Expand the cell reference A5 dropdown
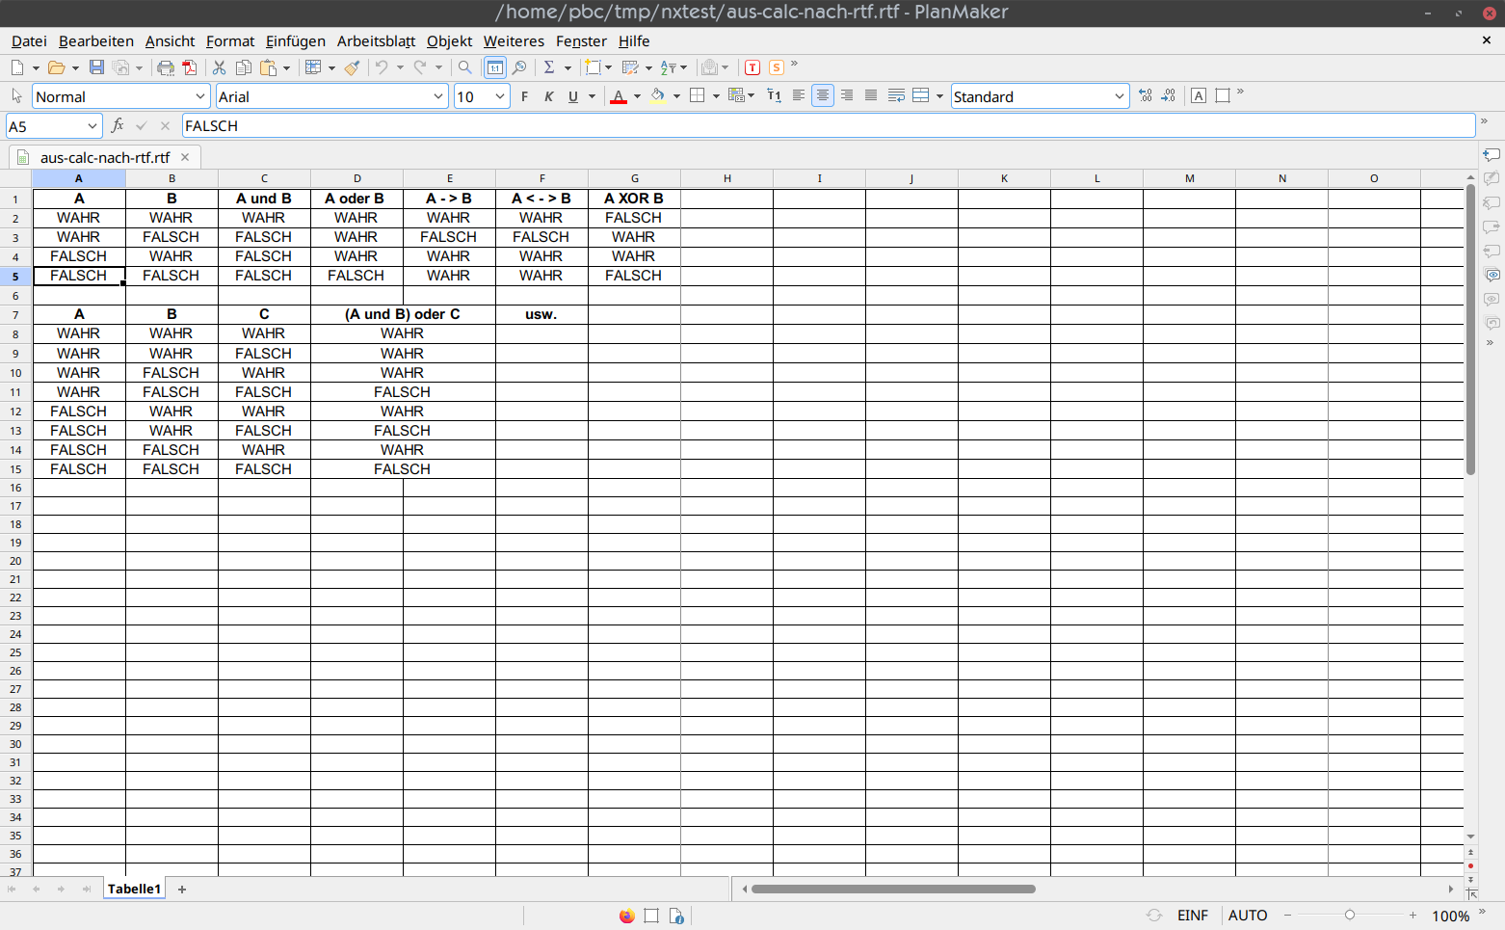The image size is (1505, 930). [92, 126]
